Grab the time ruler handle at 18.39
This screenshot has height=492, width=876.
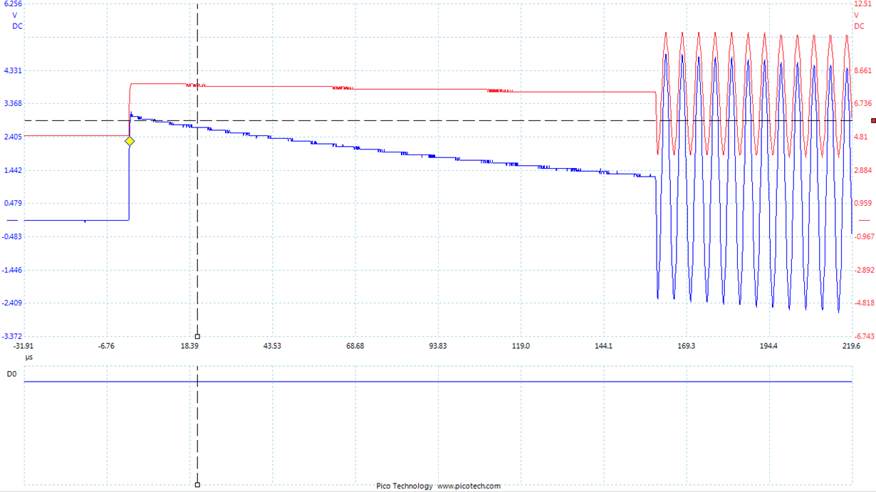(x=197, y=335)
